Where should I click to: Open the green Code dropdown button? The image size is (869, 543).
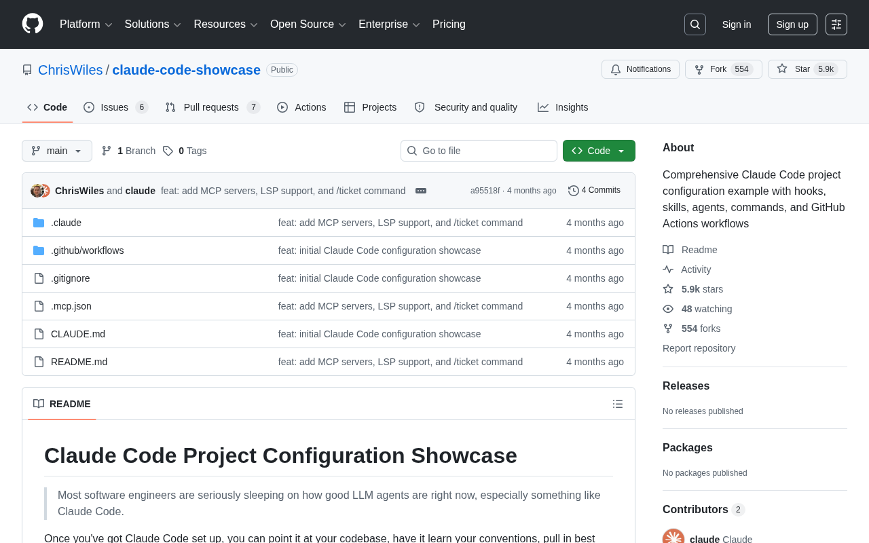pos(599,151)
